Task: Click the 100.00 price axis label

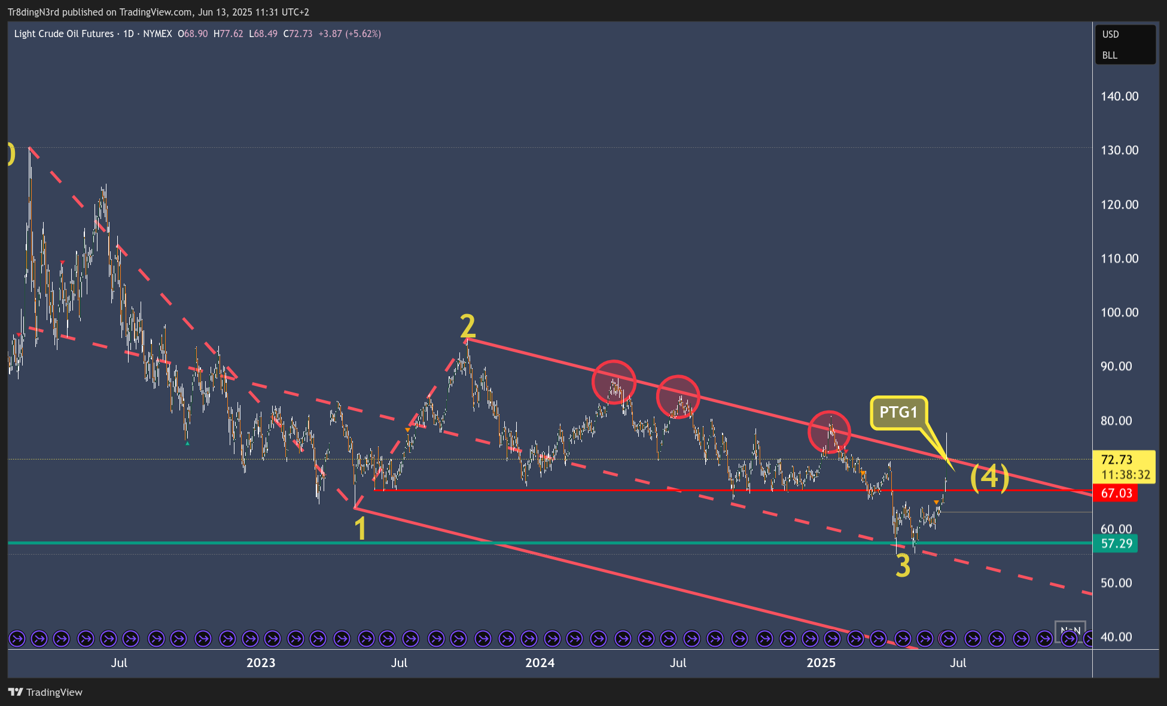Action: click(1119, 312)
